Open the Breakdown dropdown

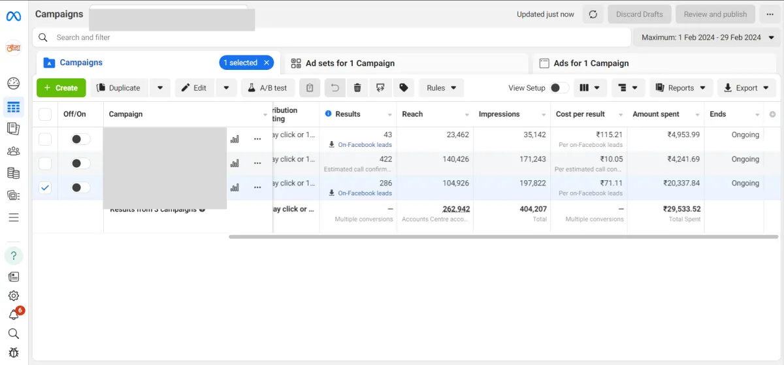point(629,88)
